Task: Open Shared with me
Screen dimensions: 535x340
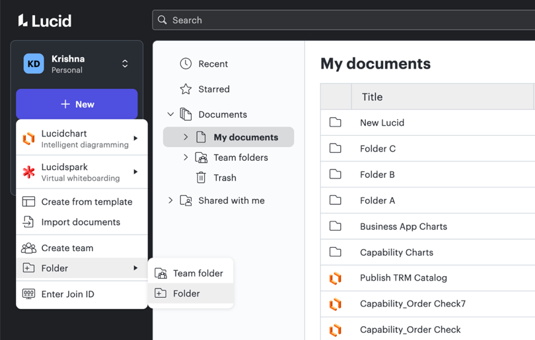Action: click(231, 200)
